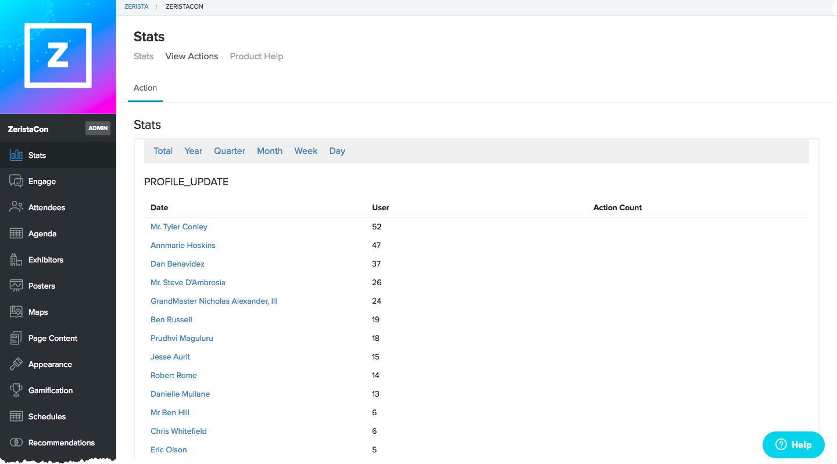Select the Stats sub-tab under heading
The height and width of the screenshot is (464, 837).
[x=144, y=56]
